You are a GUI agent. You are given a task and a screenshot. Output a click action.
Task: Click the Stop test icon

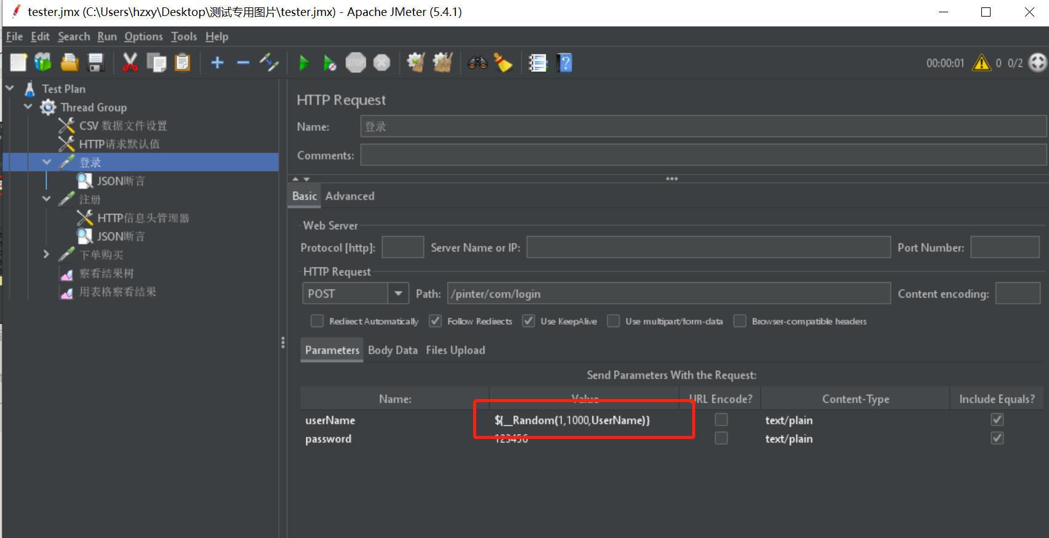pyautogui.click(x=356, y=63)
